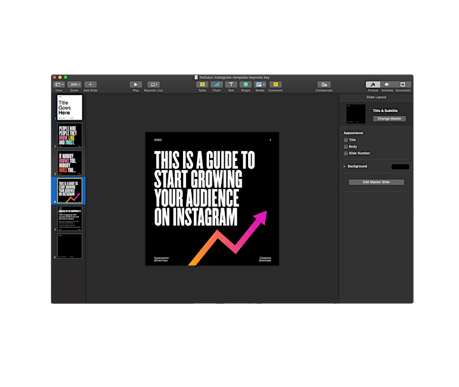The width and height of the screenshot is (459, 387).
Task: Open the Media dropdown
Action: [x=260, y=85]
